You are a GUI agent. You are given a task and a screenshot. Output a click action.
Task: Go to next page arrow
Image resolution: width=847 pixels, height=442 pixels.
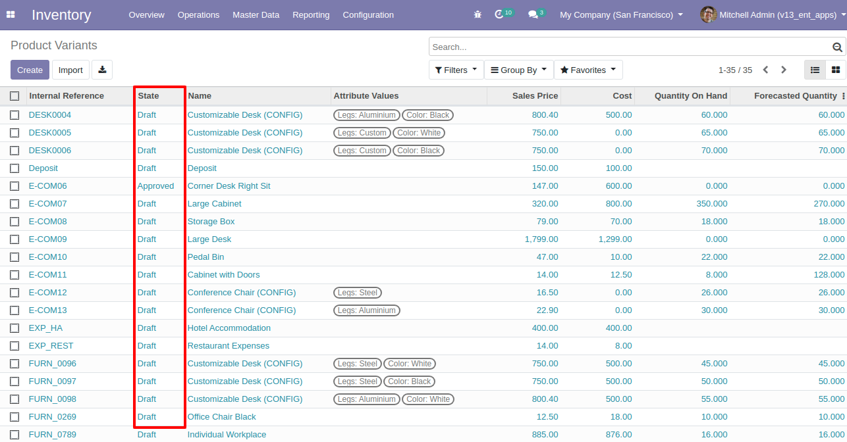click(x=784, y=70)
